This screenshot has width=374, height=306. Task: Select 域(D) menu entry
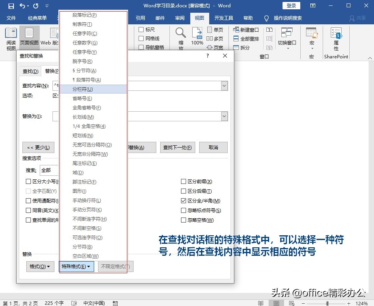click(x=93, y=172)
